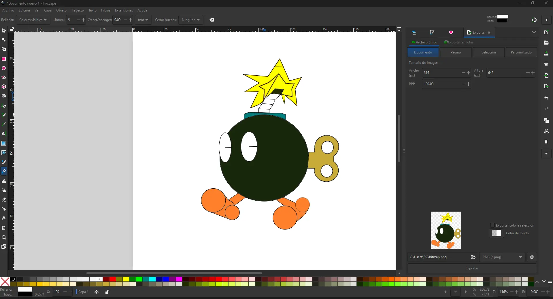The image size is (553, 299).
Task: Open the Layers panel icon
Action: 414,32
